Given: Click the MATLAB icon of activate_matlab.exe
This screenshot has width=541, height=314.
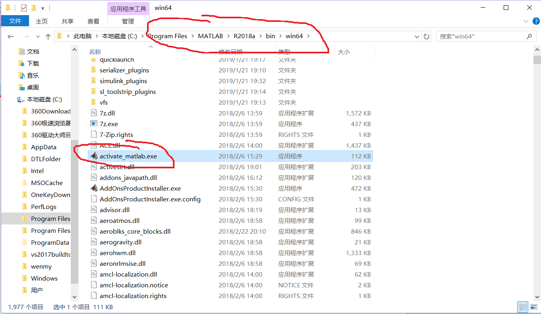Looking at the screenshot, I should tap(94, 156).
